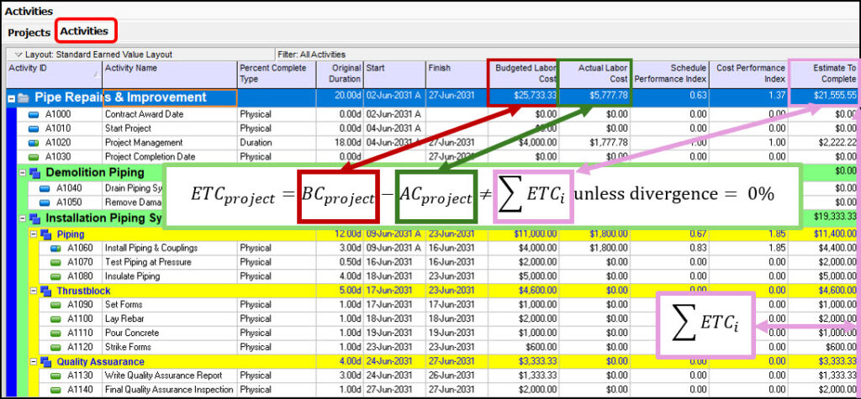Click activity icon for A1040

pyautogui.click(x=45, y=188)
